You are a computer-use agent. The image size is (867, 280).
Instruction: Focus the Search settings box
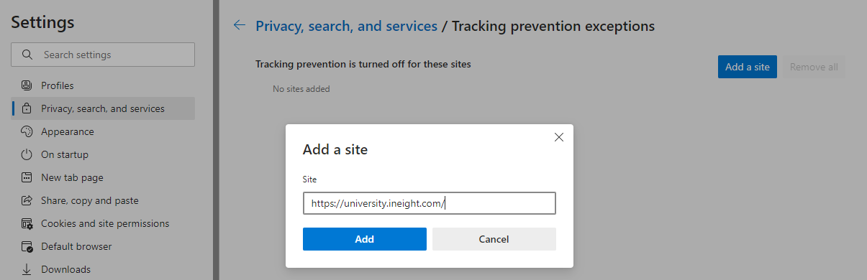[x=103, y=55]
